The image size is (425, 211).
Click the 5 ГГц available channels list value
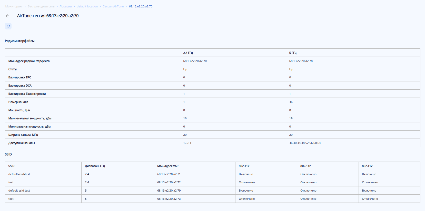pos(305,143)
